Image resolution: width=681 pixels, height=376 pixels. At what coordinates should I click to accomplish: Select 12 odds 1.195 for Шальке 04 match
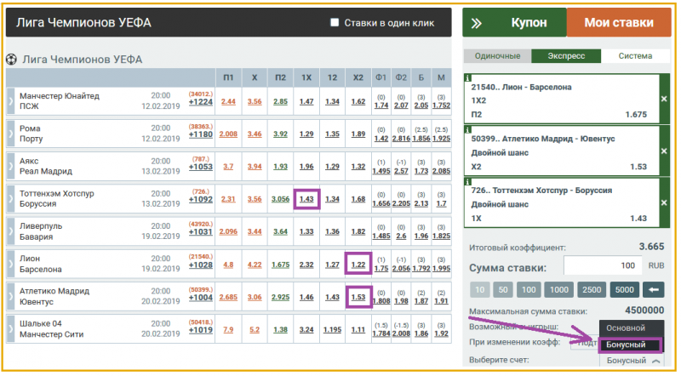pyautogui.click(x=332, y=329)
